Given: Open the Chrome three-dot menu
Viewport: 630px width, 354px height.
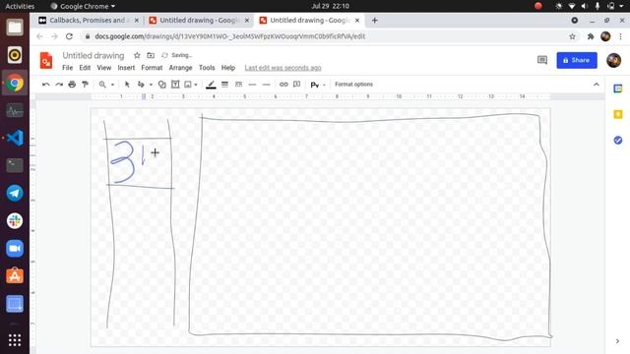Looking at the screenshot, I should [621, 36].
